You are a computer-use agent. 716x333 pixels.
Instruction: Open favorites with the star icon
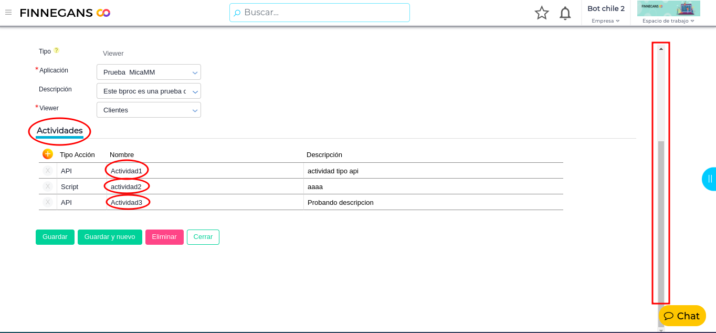[542, 13]
